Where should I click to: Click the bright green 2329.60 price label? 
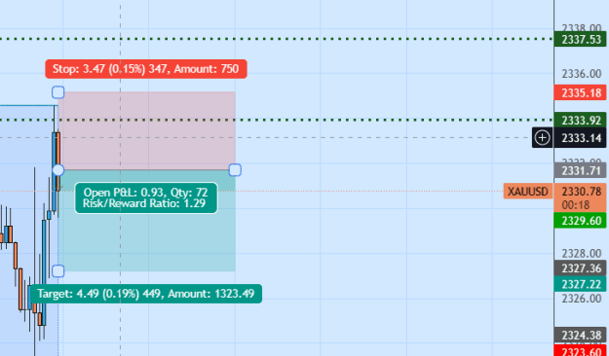581,220
